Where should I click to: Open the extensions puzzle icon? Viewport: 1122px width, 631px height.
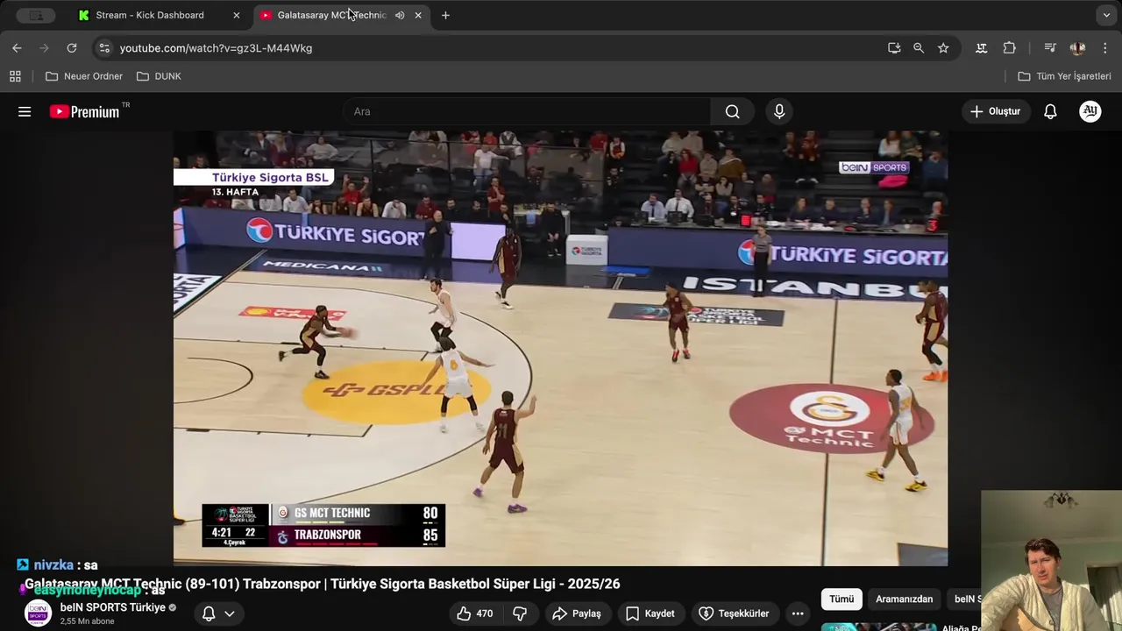pyautogui.click(x=1010, y=48)
